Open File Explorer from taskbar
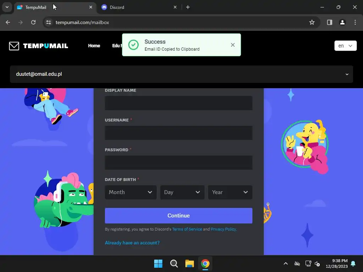Image resolution: width=363 pixels, height=272 pixels. (x=189, y=263)
